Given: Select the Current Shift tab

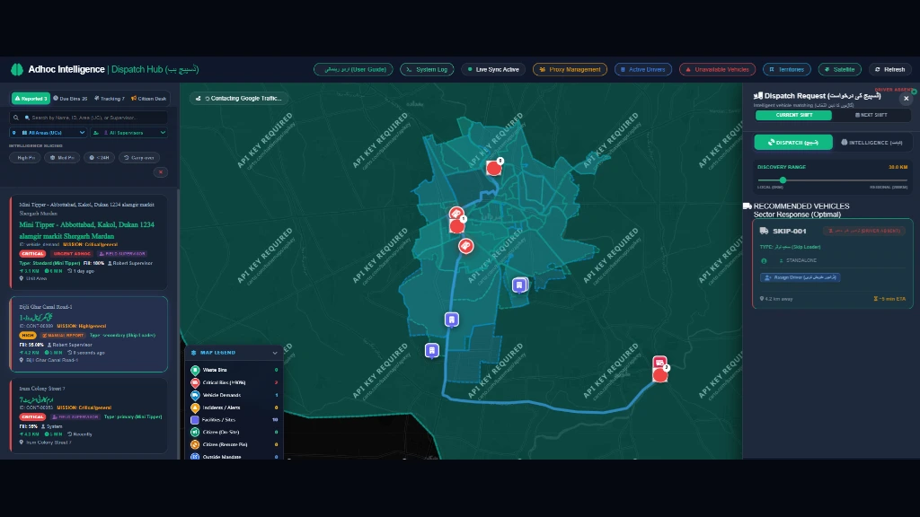Looking at the screenshot, I should pos(793,115).
